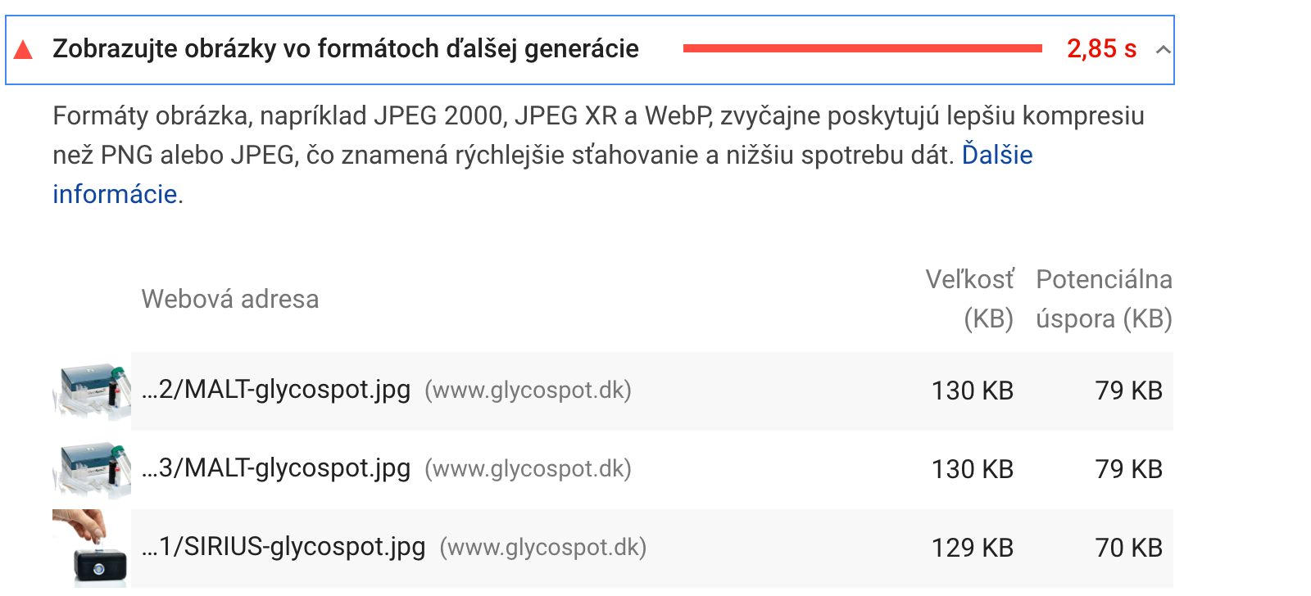The image size is (1311, 596).
Task: Open the Ďalšie informácie link
Action: [x=542, y=174]
